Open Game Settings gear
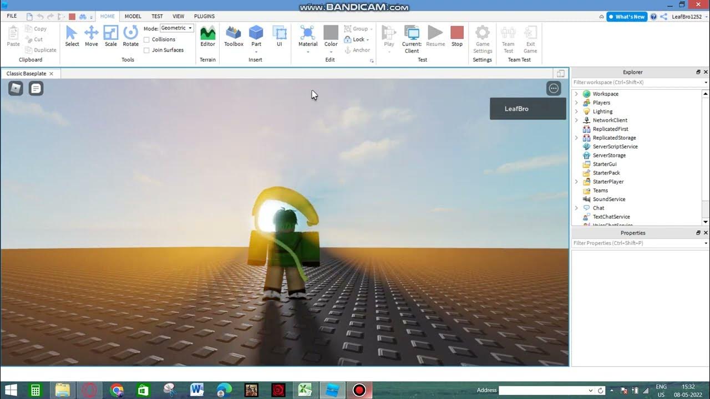The image size is (710, 399). [x=483, y=32]
